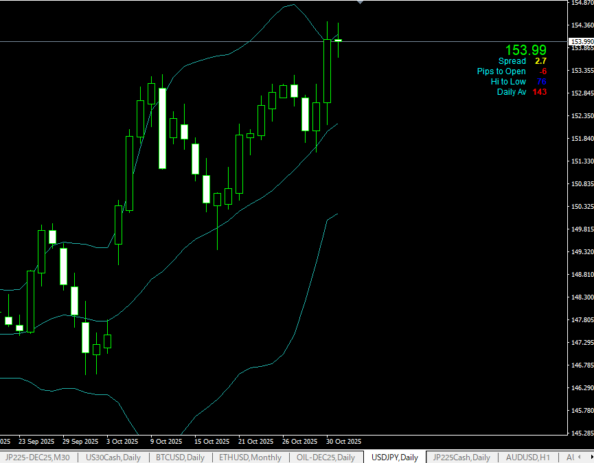Image resolution: width=594 pixels, height=463 pixels.
Task: Select the BTCUSD,Daily chart tab
Action: coord(180,458)
